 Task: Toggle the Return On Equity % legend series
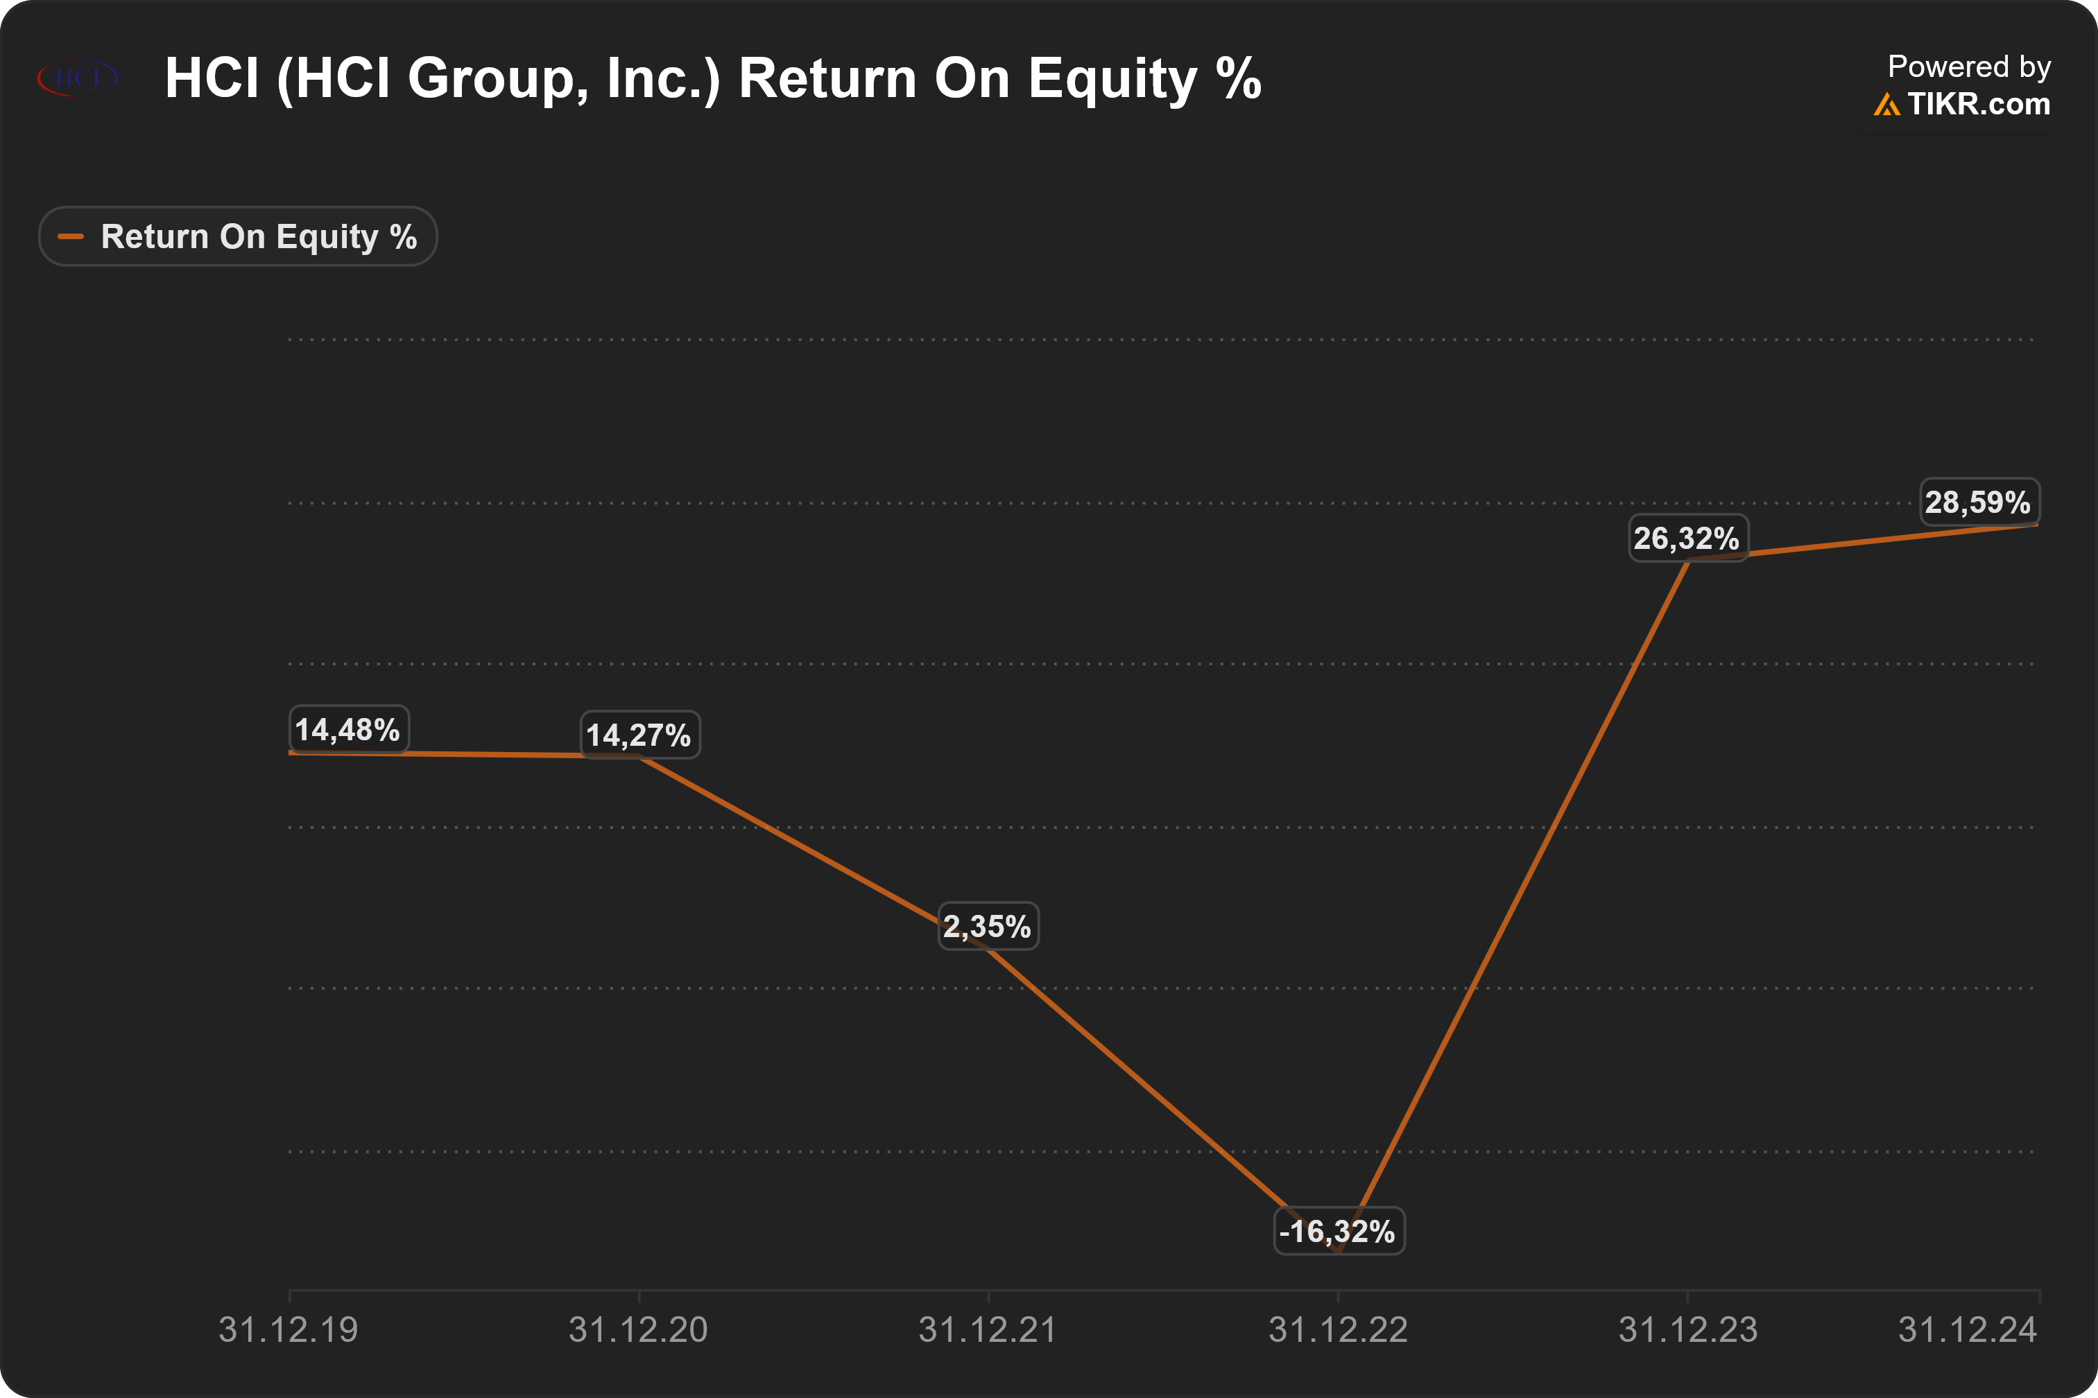[x=238, y=236]
